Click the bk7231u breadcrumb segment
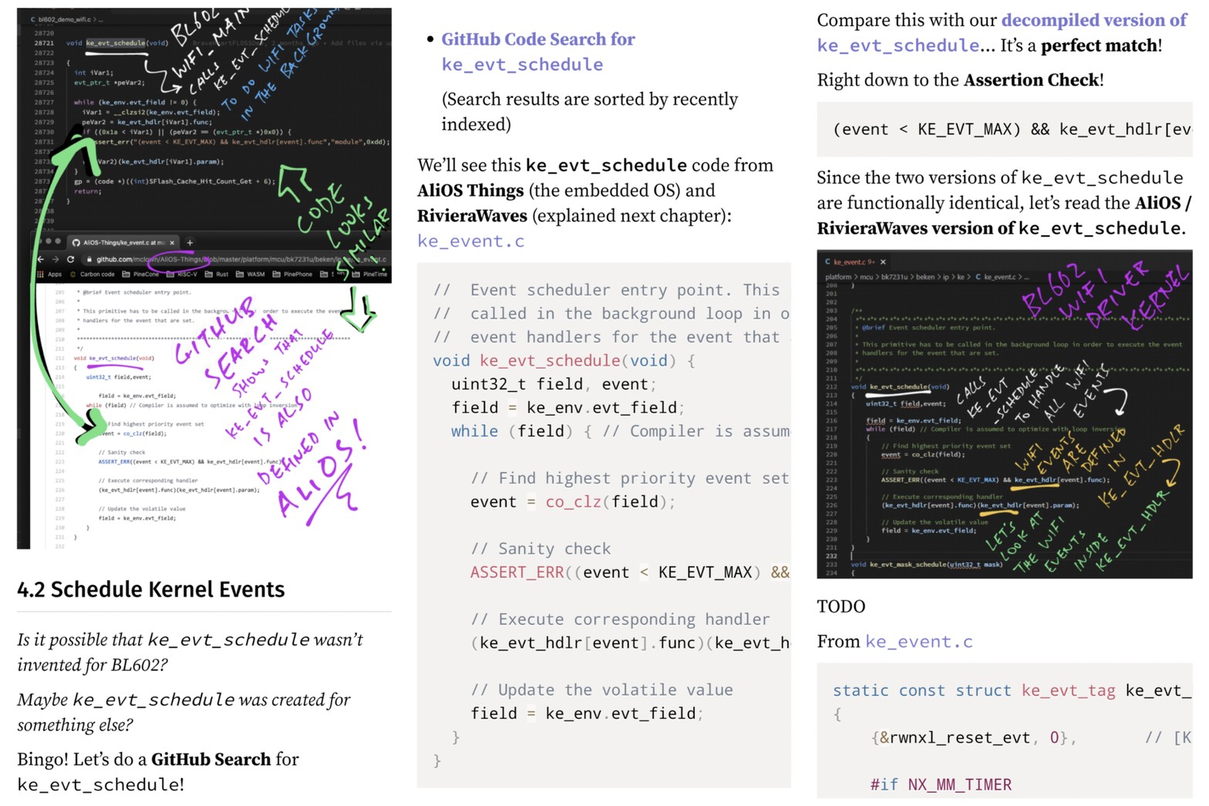This screenshot has width=1209, height=806. coord(894,277)
